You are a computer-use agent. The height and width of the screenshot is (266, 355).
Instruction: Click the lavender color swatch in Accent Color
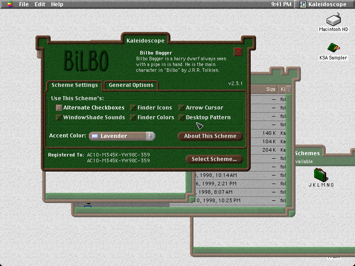(x=95, y=136)
